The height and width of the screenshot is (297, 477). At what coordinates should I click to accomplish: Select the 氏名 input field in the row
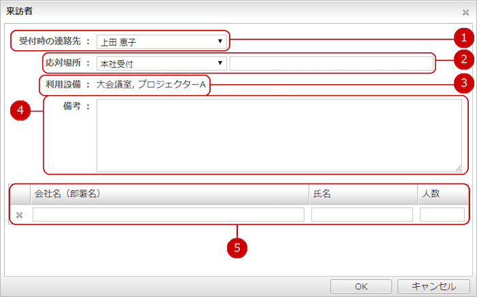point(362,215)
